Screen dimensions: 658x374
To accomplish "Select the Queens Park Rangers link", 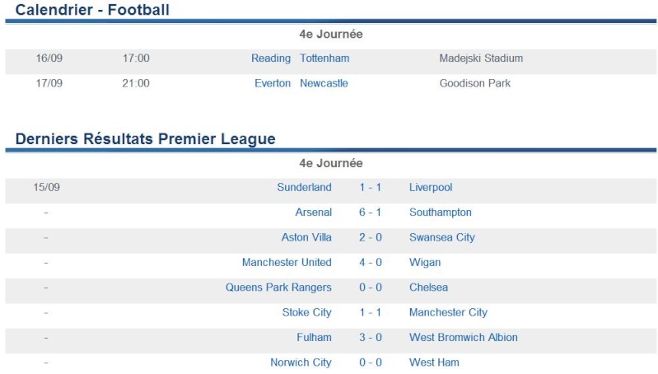I will coord(278,288).
